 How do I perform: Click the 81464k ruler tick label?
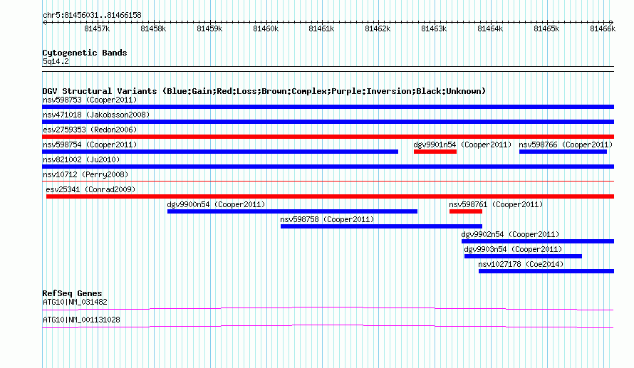point(490,28)
